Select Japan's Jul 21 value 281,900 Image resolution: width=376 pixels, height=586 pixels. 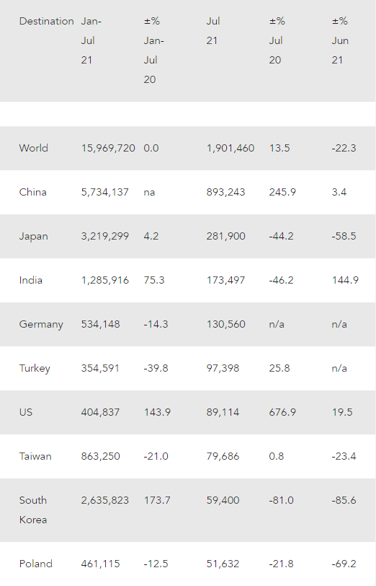click(x=226, y=236)
